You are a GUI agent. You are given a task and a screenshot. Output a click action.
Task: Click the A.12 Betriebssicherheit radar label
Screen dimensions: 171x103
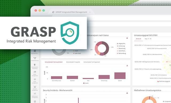click(x=152, y=54)
